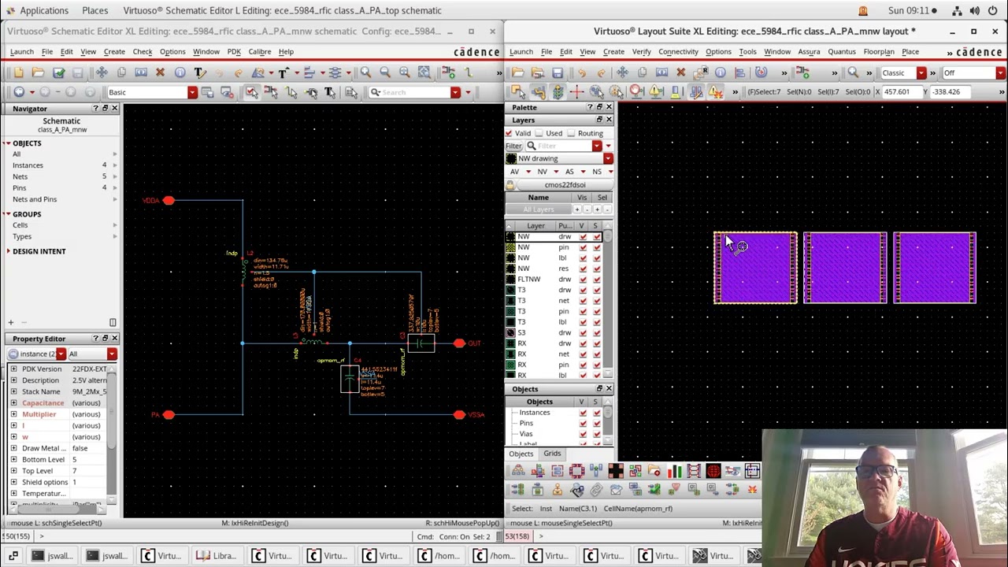Expand Capacitance row in Property Editor
This screenshot has width=1008, height=567.
13,403
